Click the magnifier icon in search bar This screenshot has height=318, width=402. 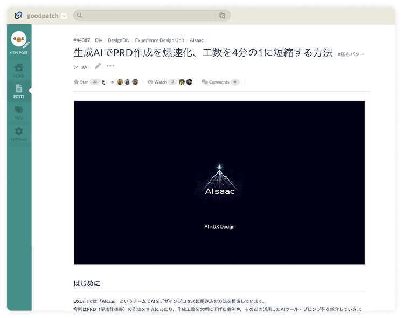pyautogui.click(x=80, y=16)
